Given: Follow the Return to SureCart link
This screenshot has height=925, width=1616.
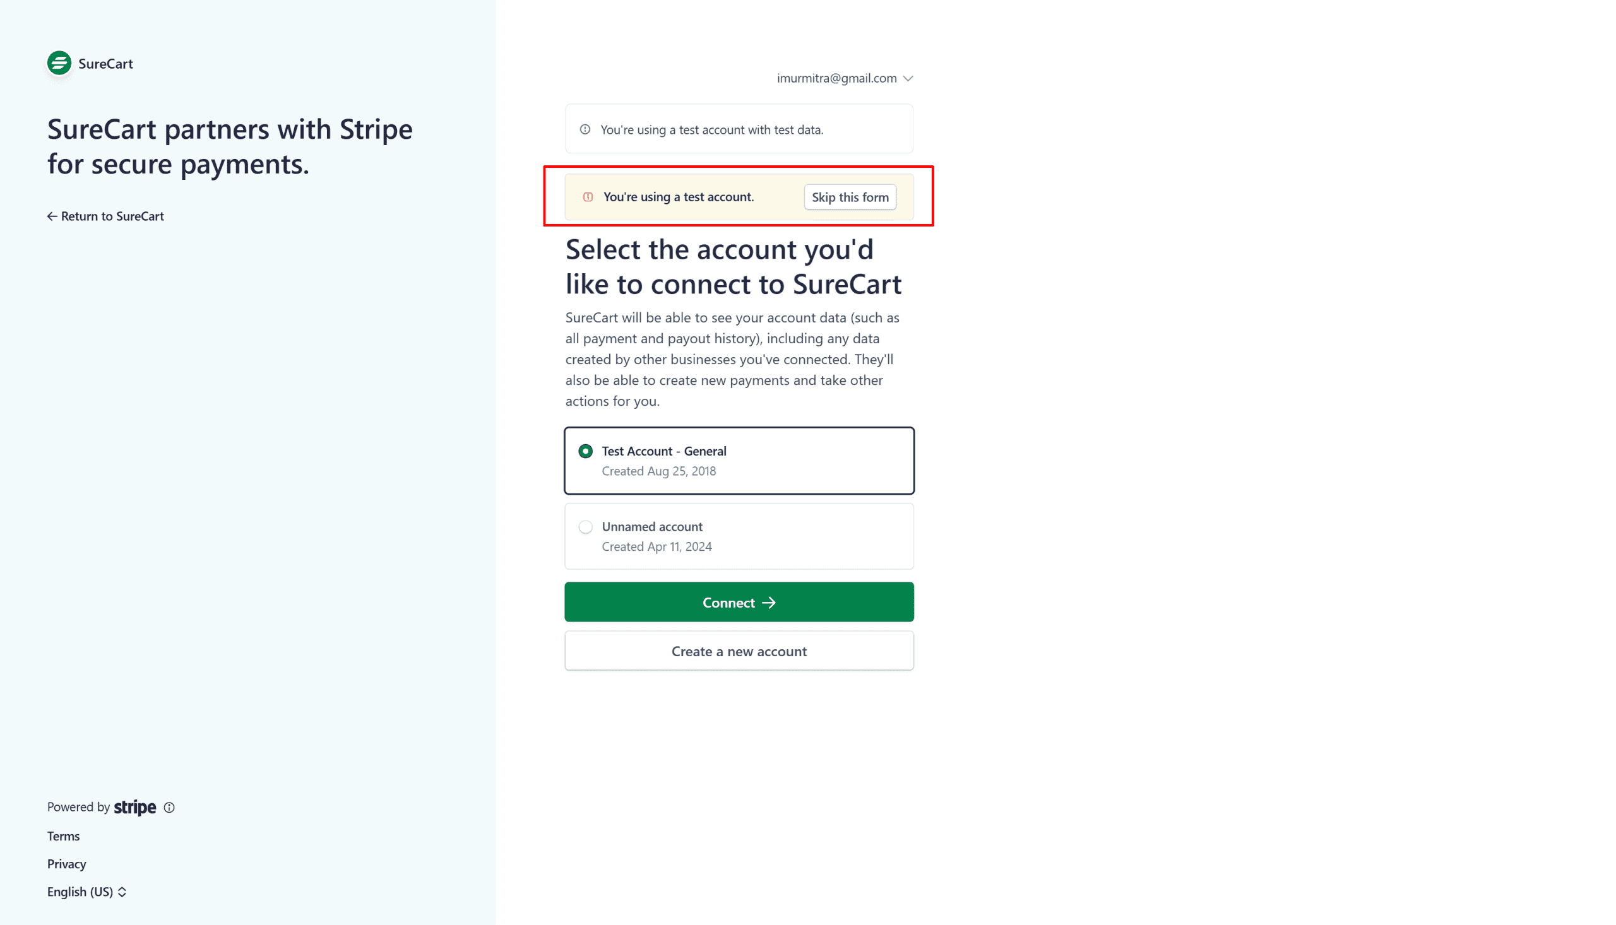Looking at the screenshot, I should point(112,216).
